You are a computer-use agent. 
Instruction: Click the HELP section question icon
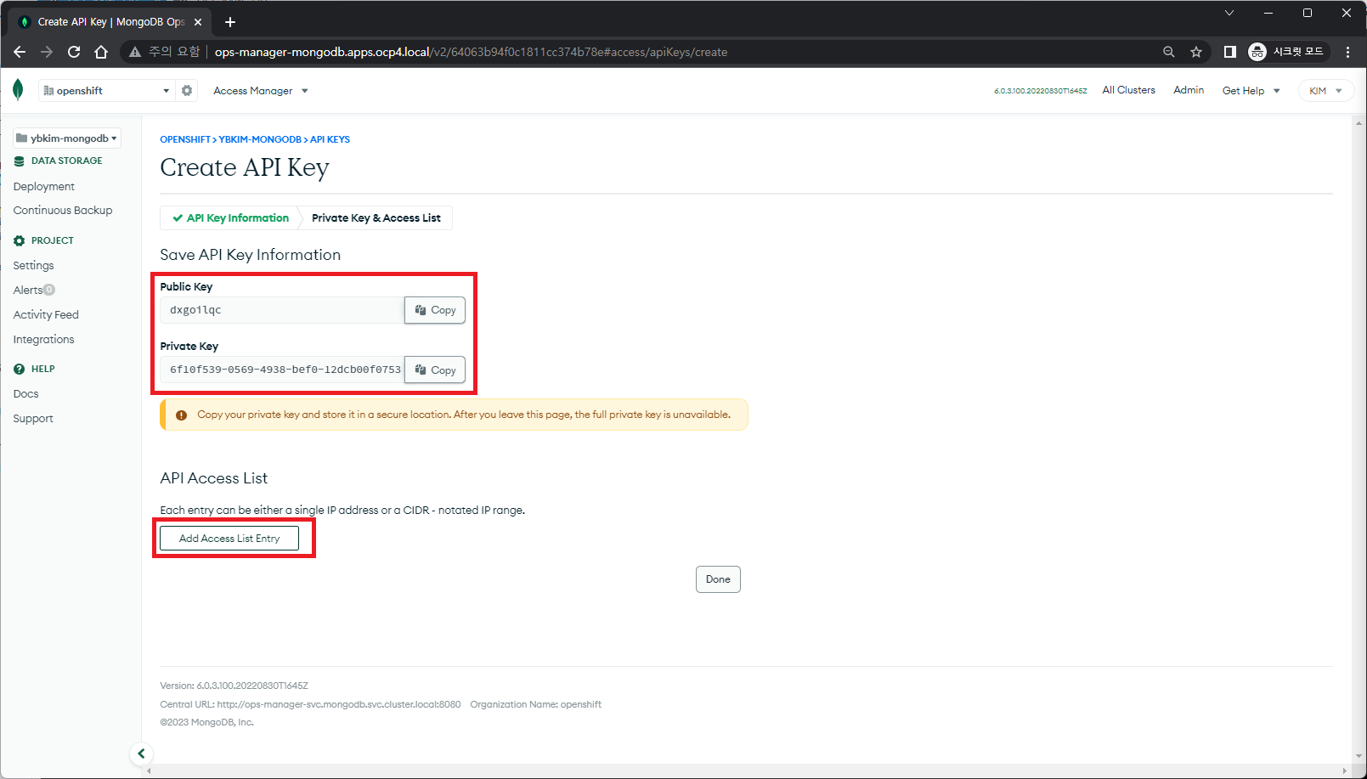[x=19, y=369]
